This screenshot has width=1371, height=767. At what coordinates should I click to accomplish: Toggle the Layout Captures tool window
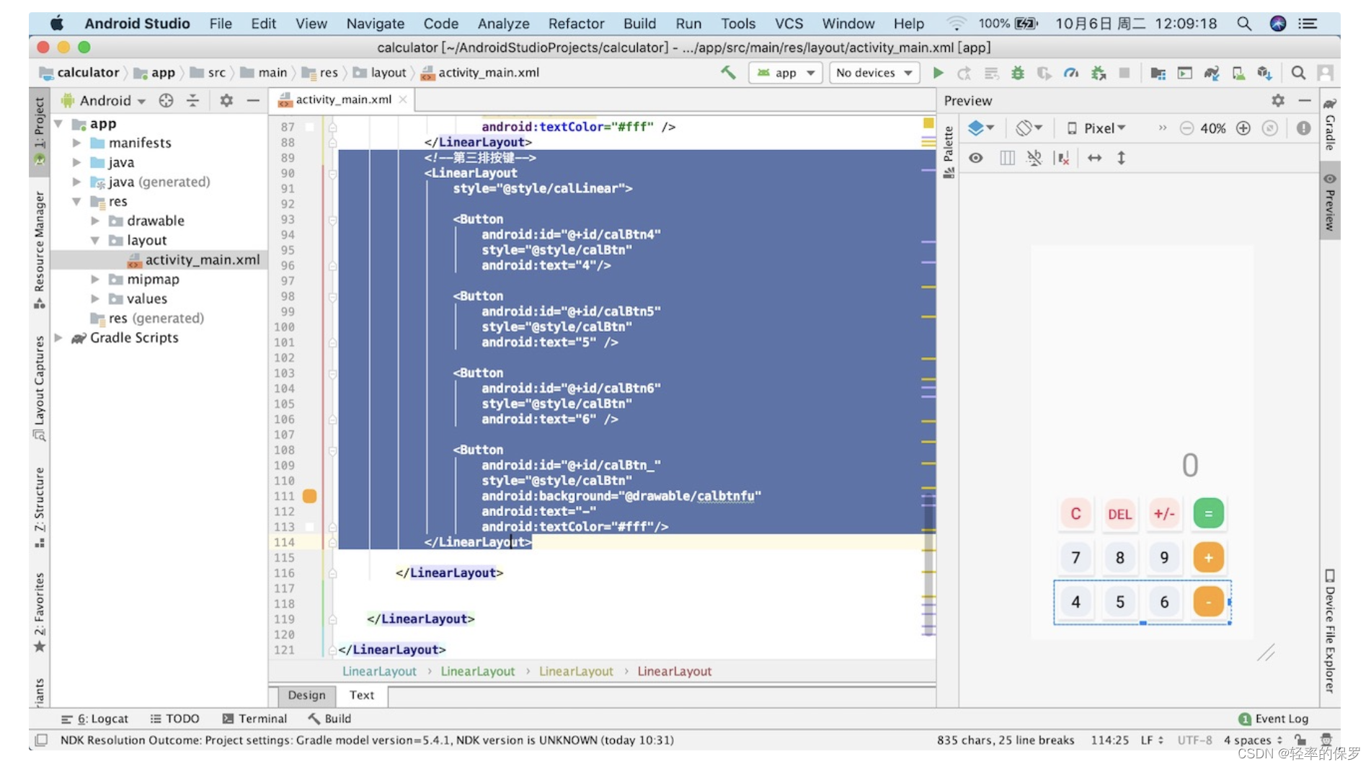click(40, 388)
